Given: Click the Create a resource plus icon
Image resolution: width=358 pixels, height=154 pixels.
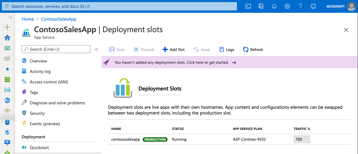Looking at the screenshot, I should [7, 27].
